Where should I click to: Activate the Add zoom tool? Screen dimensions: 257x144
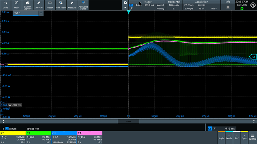click(61, 5)
